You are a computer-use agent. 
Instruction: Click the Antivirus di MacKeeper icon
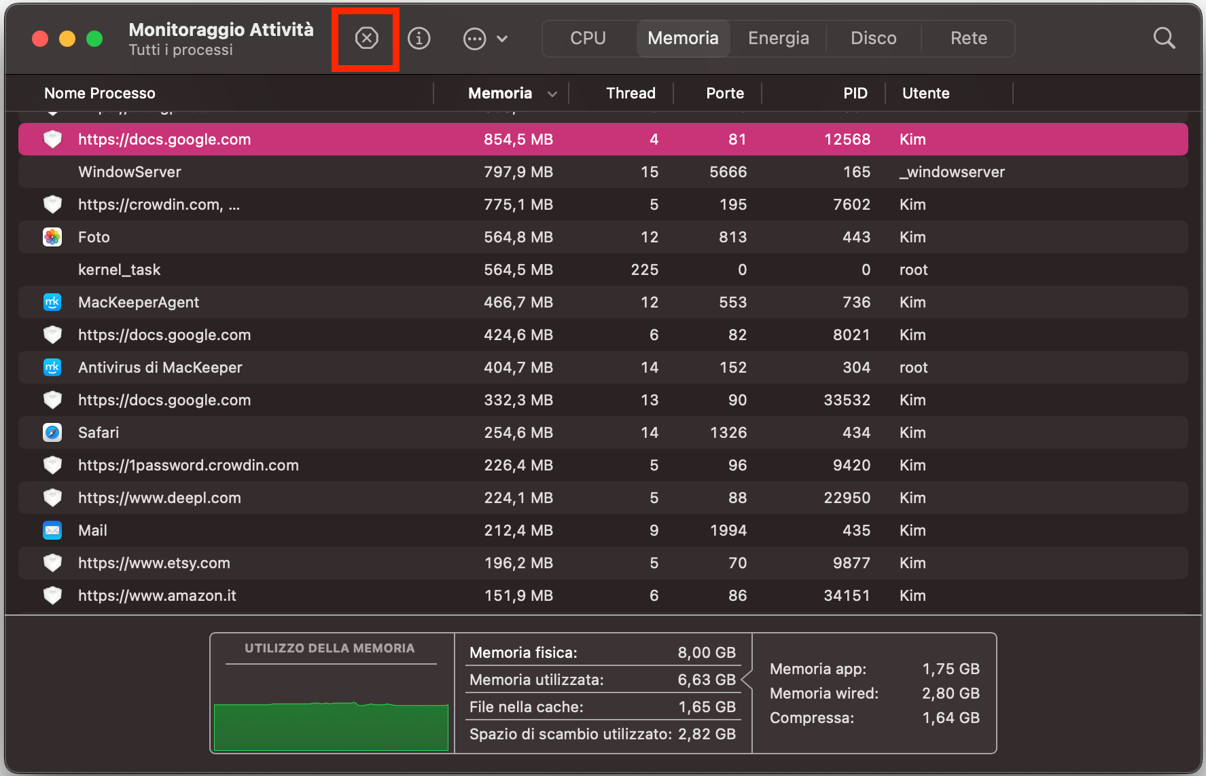52,367
